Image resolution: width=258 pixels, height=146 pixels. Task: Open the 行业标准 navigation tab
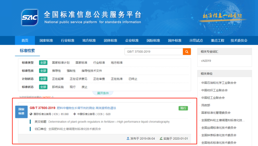68,40
